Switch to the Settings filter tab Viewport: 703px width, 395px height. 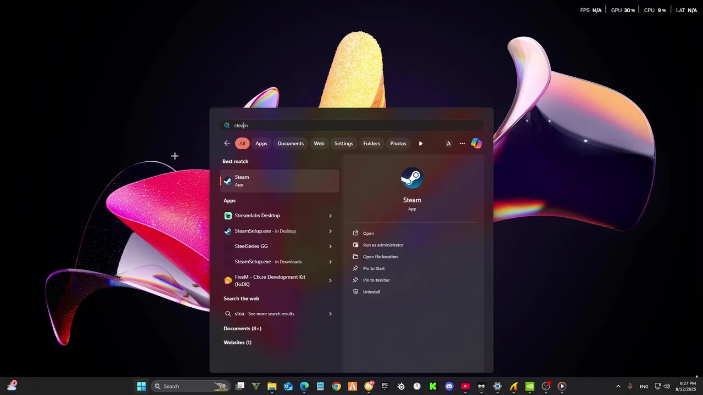coord(344,143)
